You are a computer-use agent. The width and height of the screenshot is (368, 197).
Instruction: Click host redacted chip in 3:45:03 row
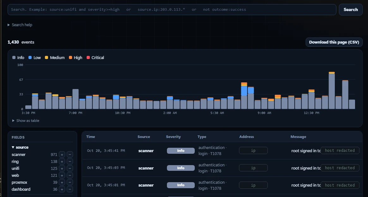(340, 168)
